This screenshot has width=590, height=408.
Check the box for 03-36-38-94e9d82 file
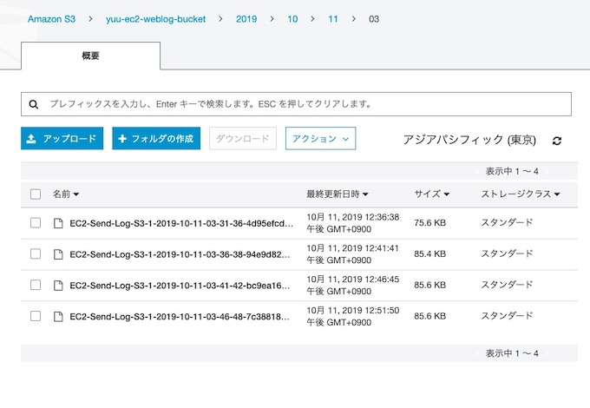36,254
